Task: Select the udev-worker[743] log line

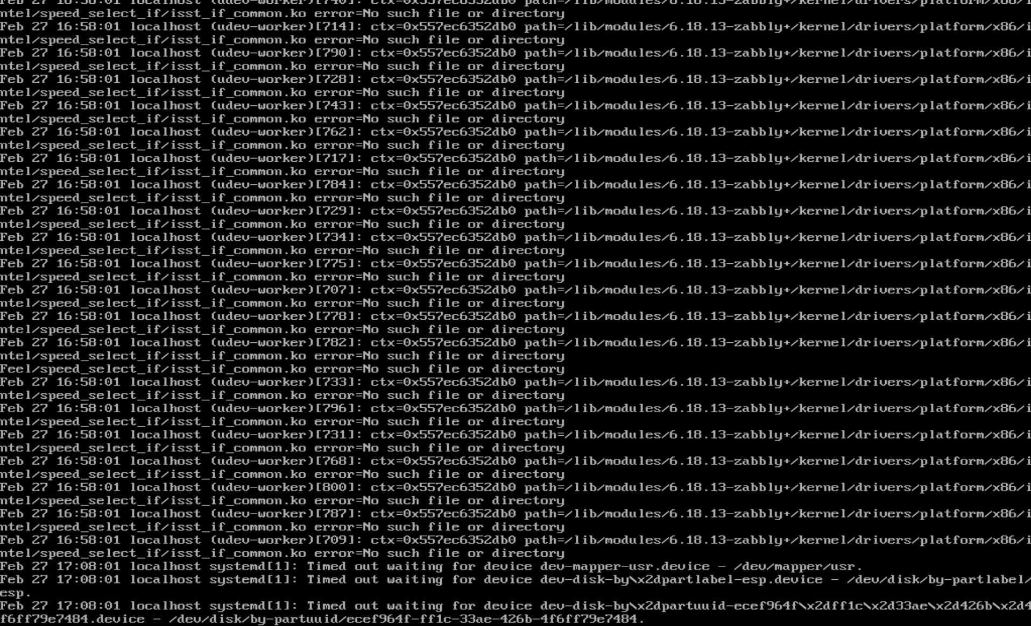Action: click(515, 112)
